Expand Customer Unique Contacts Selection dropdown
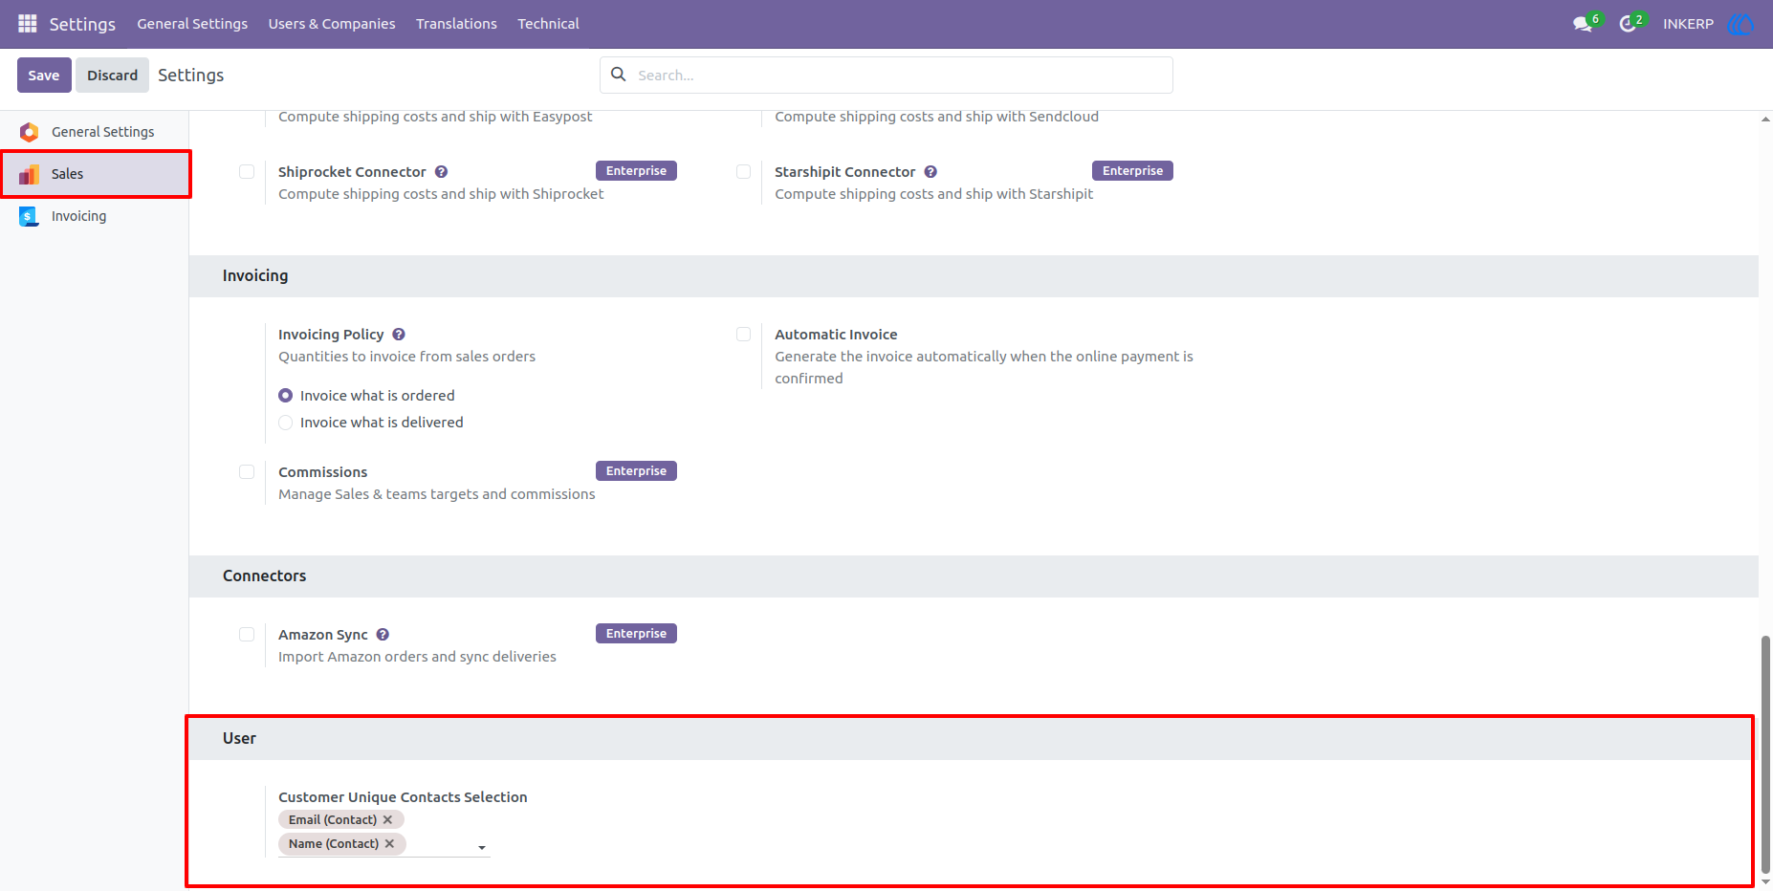The width and height of the screenshot is (1773, 891). (482, 848)
